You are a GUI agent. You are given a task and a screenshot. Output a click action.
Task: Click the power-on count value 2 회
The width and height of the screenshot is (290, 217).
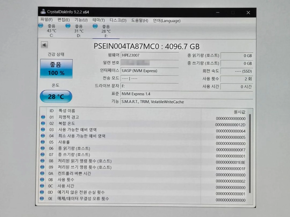[237, 79]
